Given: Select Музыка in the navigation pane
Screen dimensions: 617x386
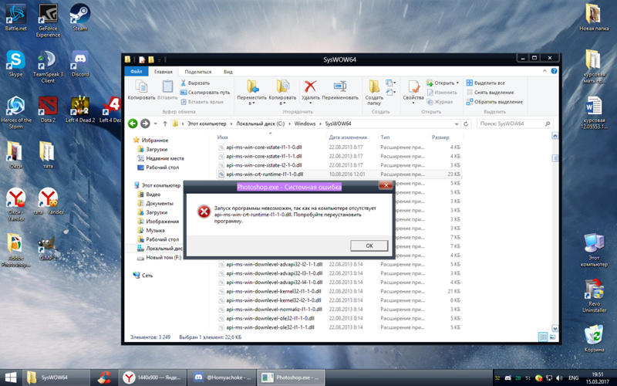Looking at the screenshot, I should pyautogui.click(x=151, y=230).
